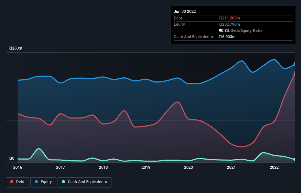Screen dimensions: 301x193
Task: Click the 90.8% Debt/Equity Ratio text
Action: tap(241, 30)
